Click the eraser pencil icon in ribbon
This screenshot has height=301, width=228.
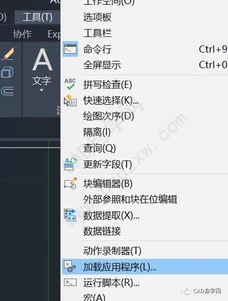(x=8, y=54)
